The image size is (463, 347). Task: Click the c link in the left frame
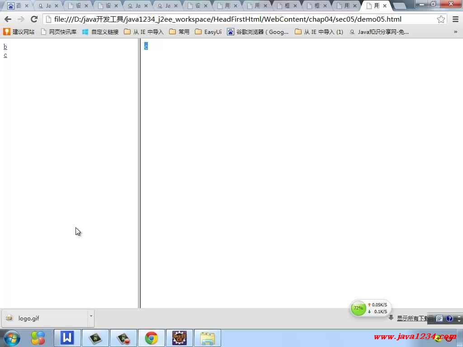tap(5, 55)
